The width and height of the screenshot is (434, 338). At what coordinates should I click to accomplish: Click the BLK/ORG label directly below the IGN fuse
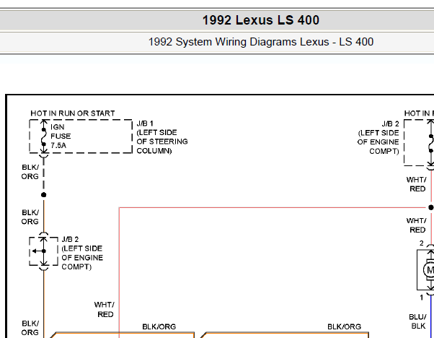click(30, 172)
